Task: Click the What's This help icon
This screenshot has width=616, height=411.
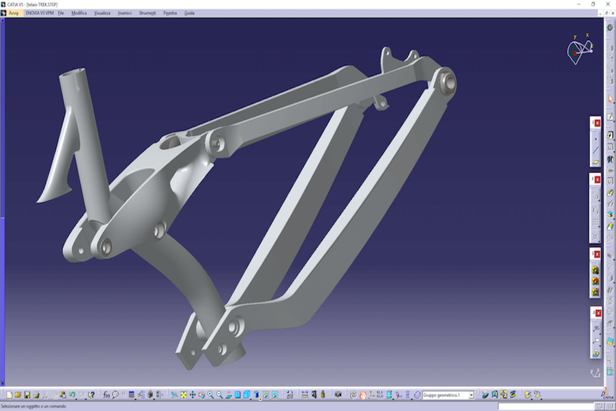Action: [91, 395]
